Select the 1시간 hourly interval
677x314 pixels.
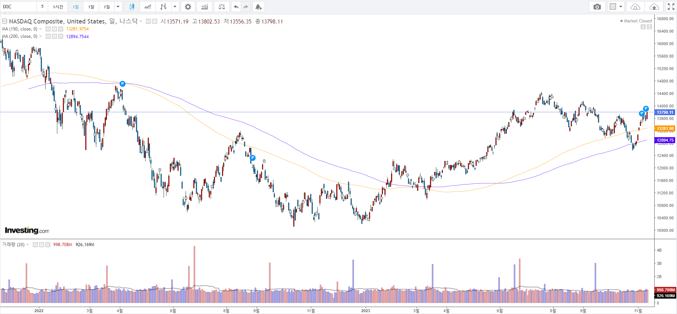tap(58, 7)
